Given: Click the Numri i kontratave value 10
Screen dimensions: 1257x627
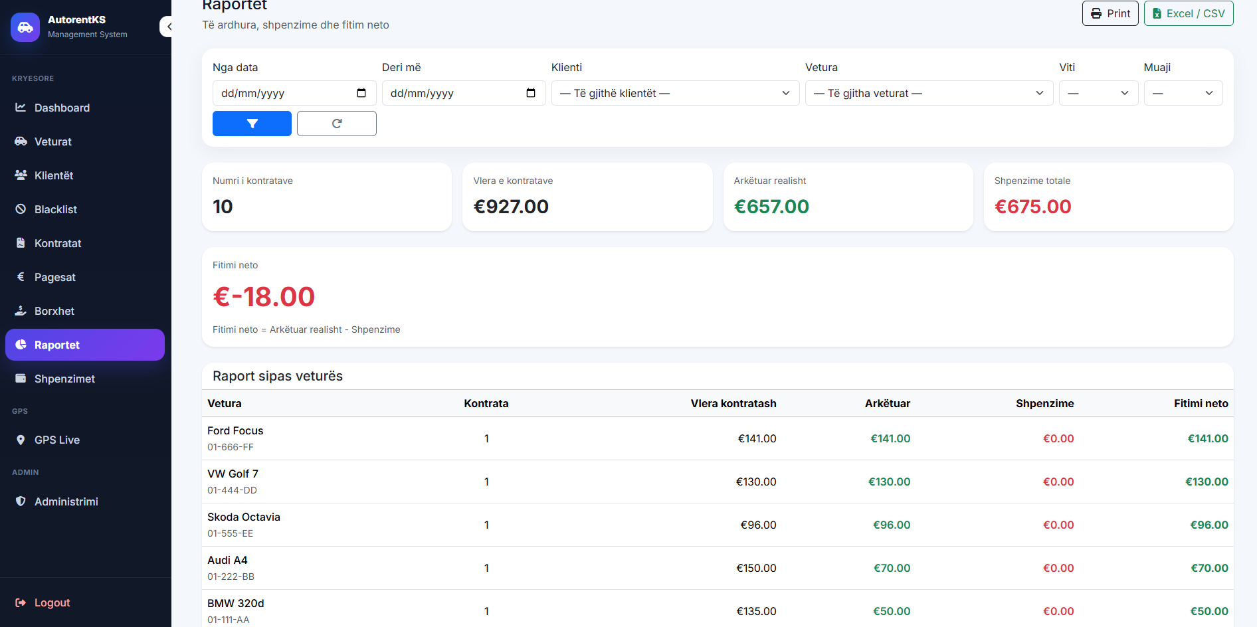Looking at the screenshot, I should tap(223, 207).
